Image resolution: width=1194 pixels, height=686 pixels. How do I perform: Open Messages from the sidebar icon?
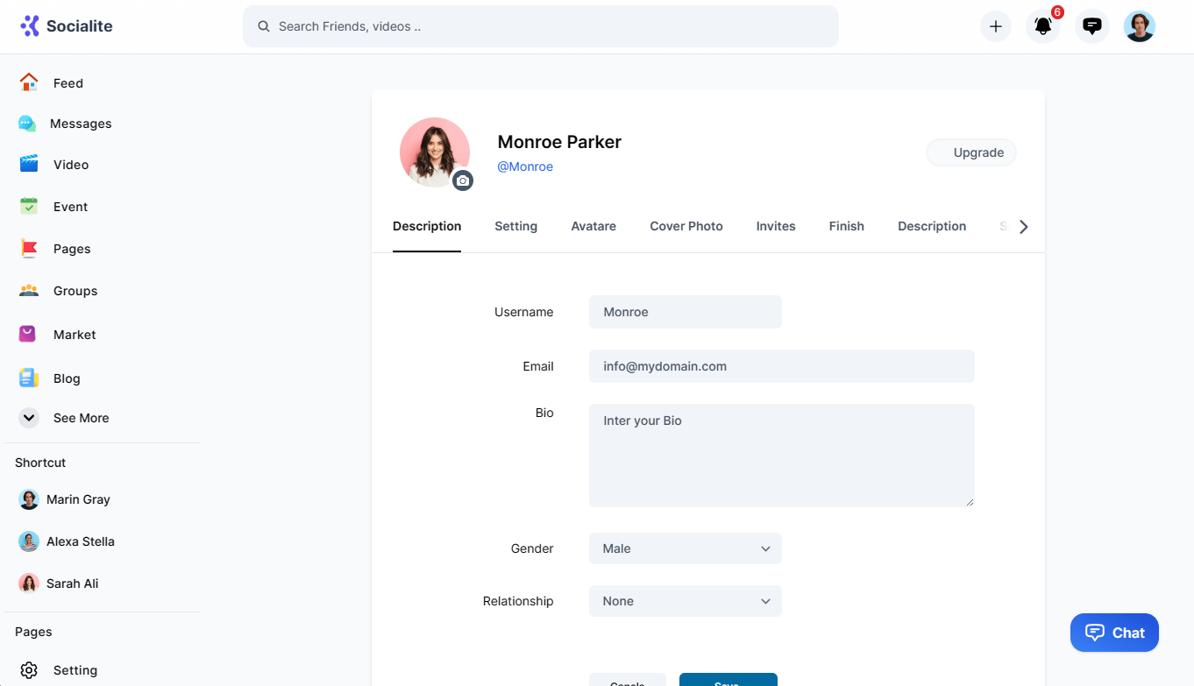[27, 124]
